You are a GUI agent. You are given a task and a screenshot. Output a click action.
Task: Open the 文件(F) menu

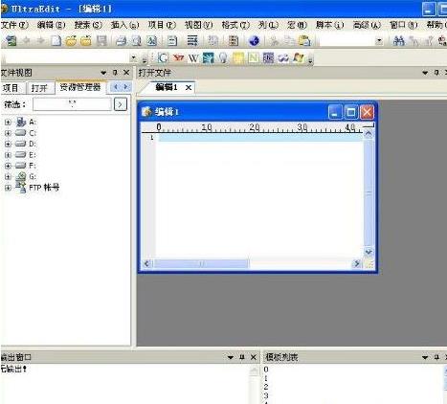(14, 25)
